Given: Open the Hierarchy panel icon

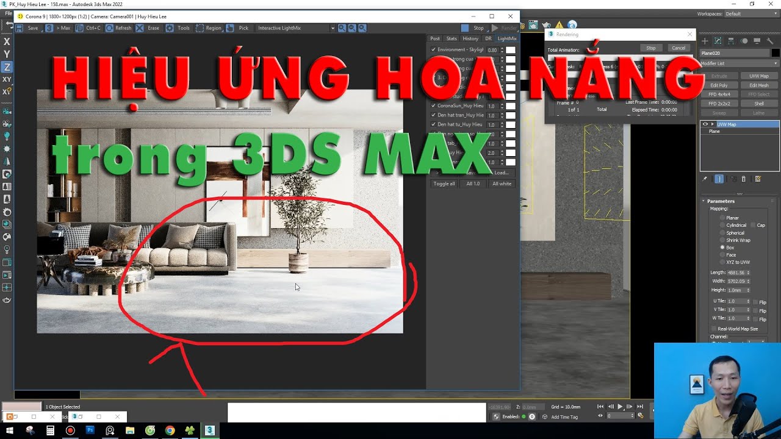Looking at the screenshot, I should [x=731, y=41].
